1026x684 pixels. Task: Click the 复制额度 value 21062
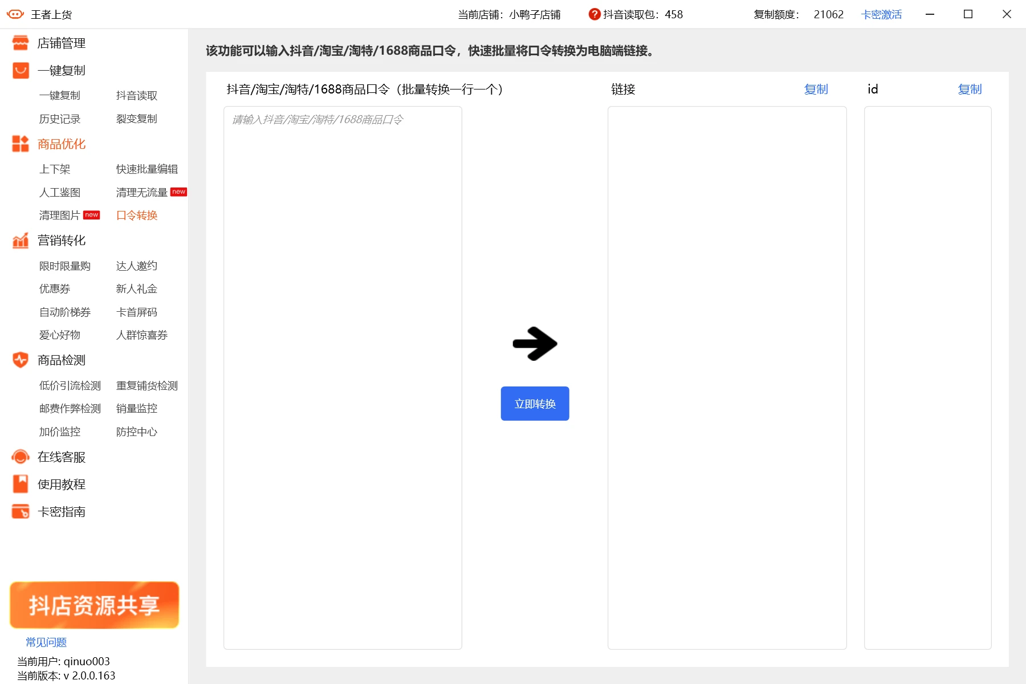pyautogui.click(x=828, y=14)
